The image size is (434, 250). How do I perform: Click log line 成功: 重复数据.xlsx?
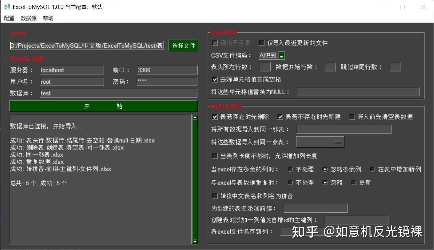click(x=37, y=162)
